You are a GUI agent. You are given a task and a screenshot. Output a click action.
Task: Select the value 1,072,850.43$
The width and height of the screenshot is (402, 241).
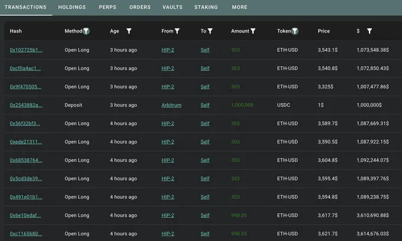pyautogui.click(x=373, y=69)
